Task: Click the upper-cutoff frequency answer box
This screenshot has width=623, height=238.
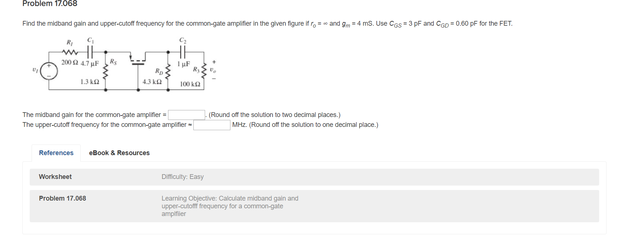Action: click(x=211, y=125)
